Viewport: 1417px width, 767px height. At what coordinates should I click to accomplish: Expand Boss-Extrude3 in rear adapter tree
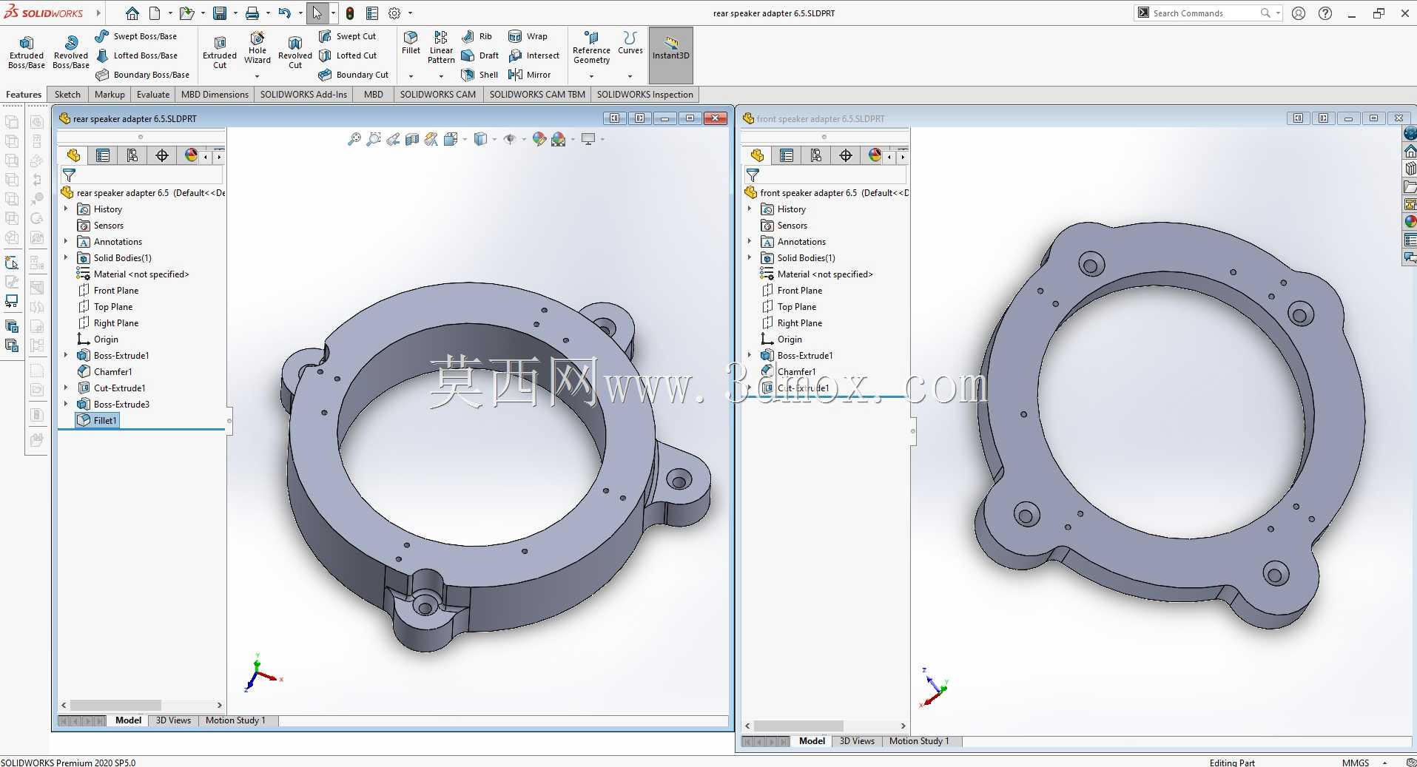pos(66,405)
